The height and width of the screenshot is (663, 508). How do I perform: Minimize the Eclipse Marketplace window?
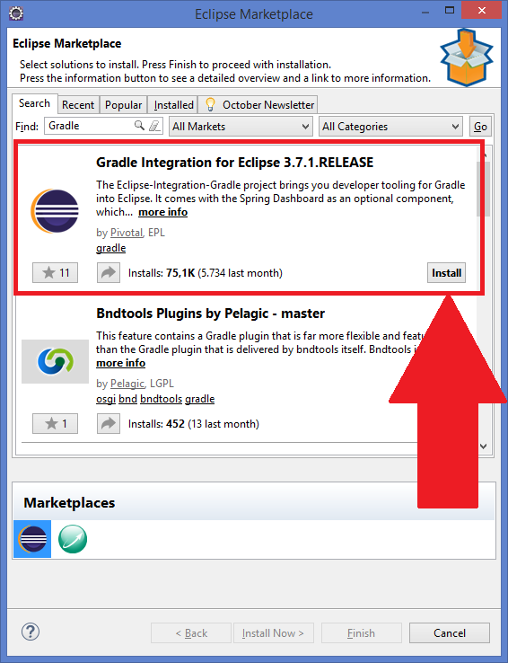point(427,11)
